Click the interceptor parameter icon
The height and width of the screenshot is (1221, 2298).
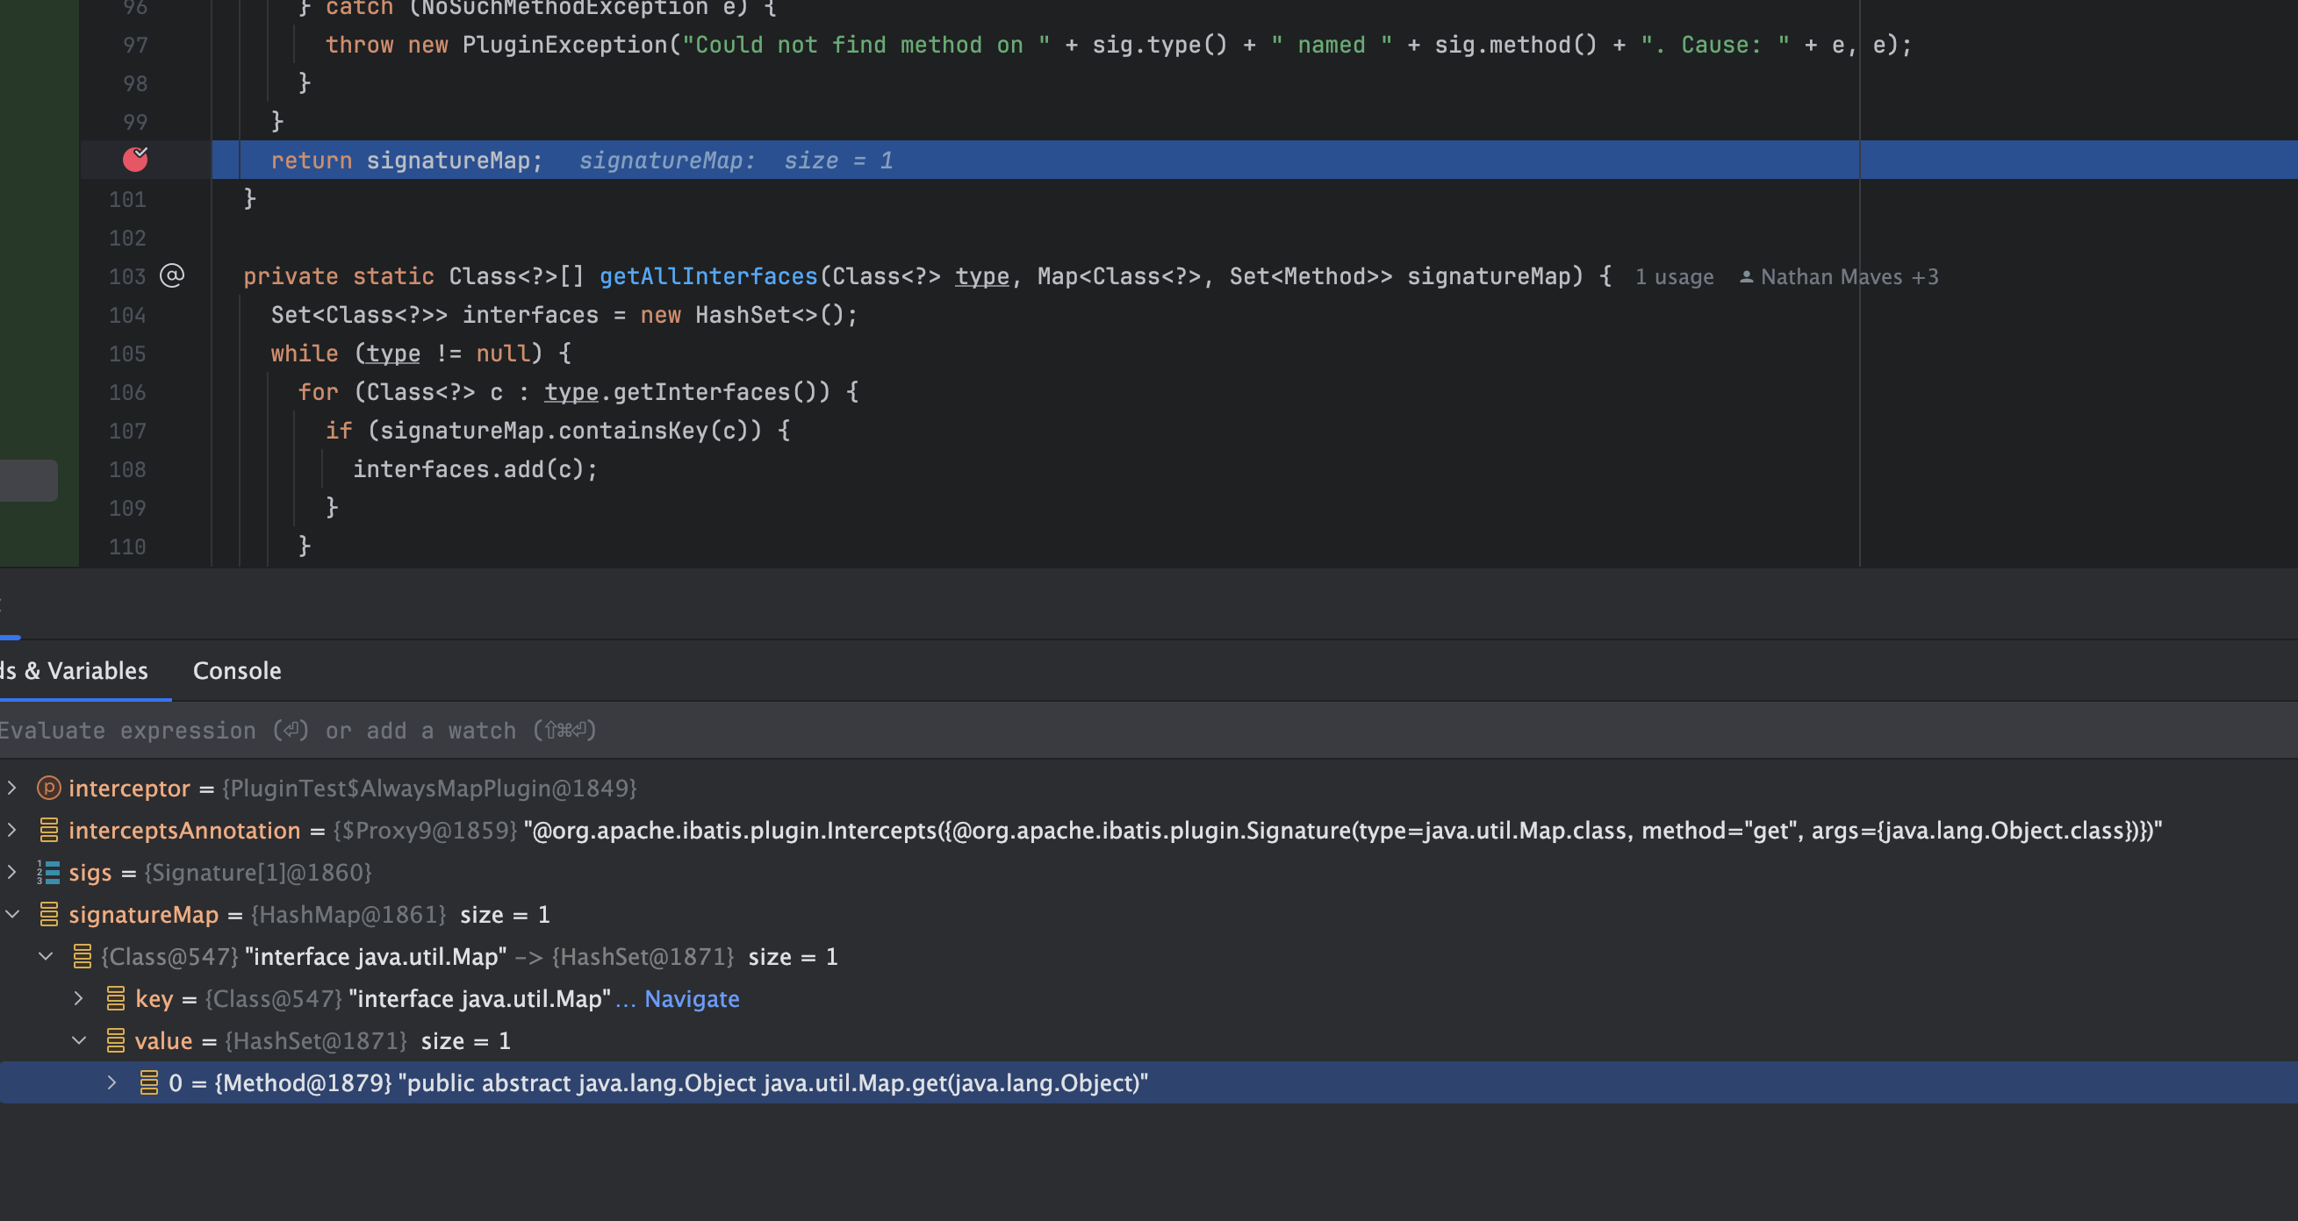tap(48, 788)
